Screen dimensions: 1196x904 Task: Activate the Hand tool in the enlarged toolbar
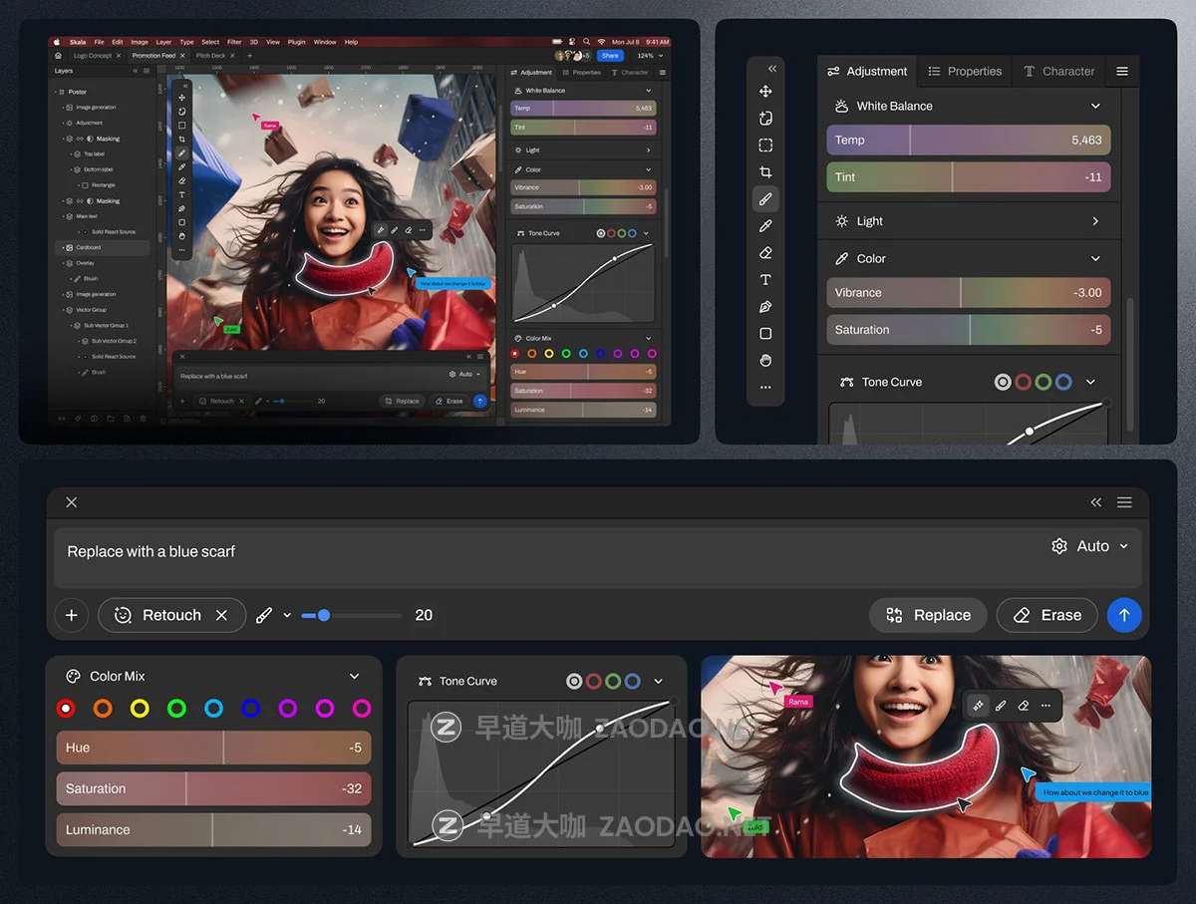(765, 360)
